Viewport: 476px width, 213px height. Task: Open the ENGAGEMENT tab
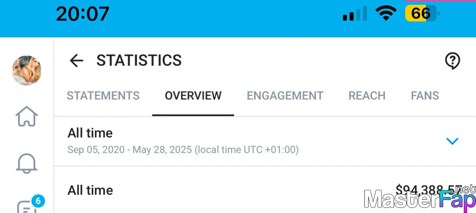[x=285, y=96]
